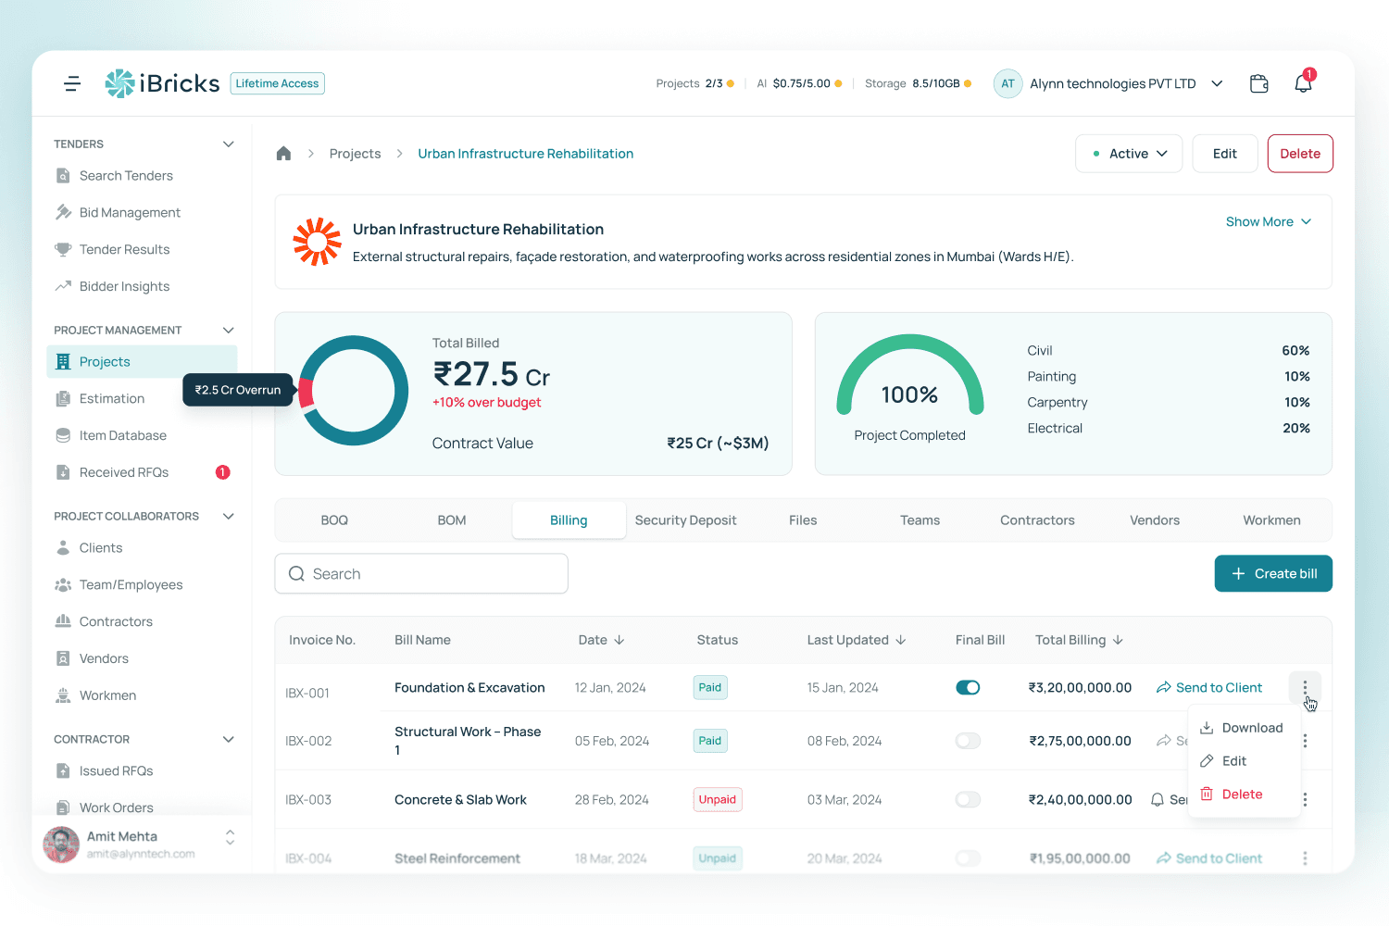
Task: Switch to the Teams tab
Action: click(x=920, y=520)
